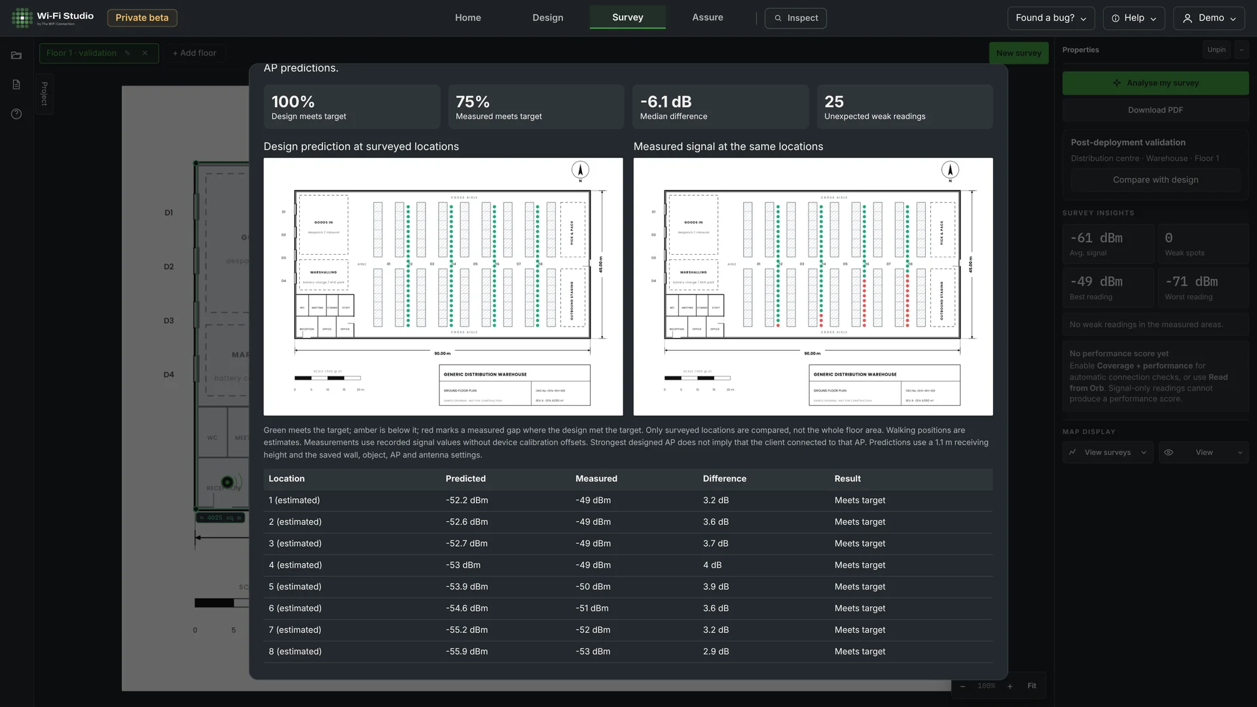Click the Difference column header
This screenshot has height=707, width=1257.
(725, 479)
